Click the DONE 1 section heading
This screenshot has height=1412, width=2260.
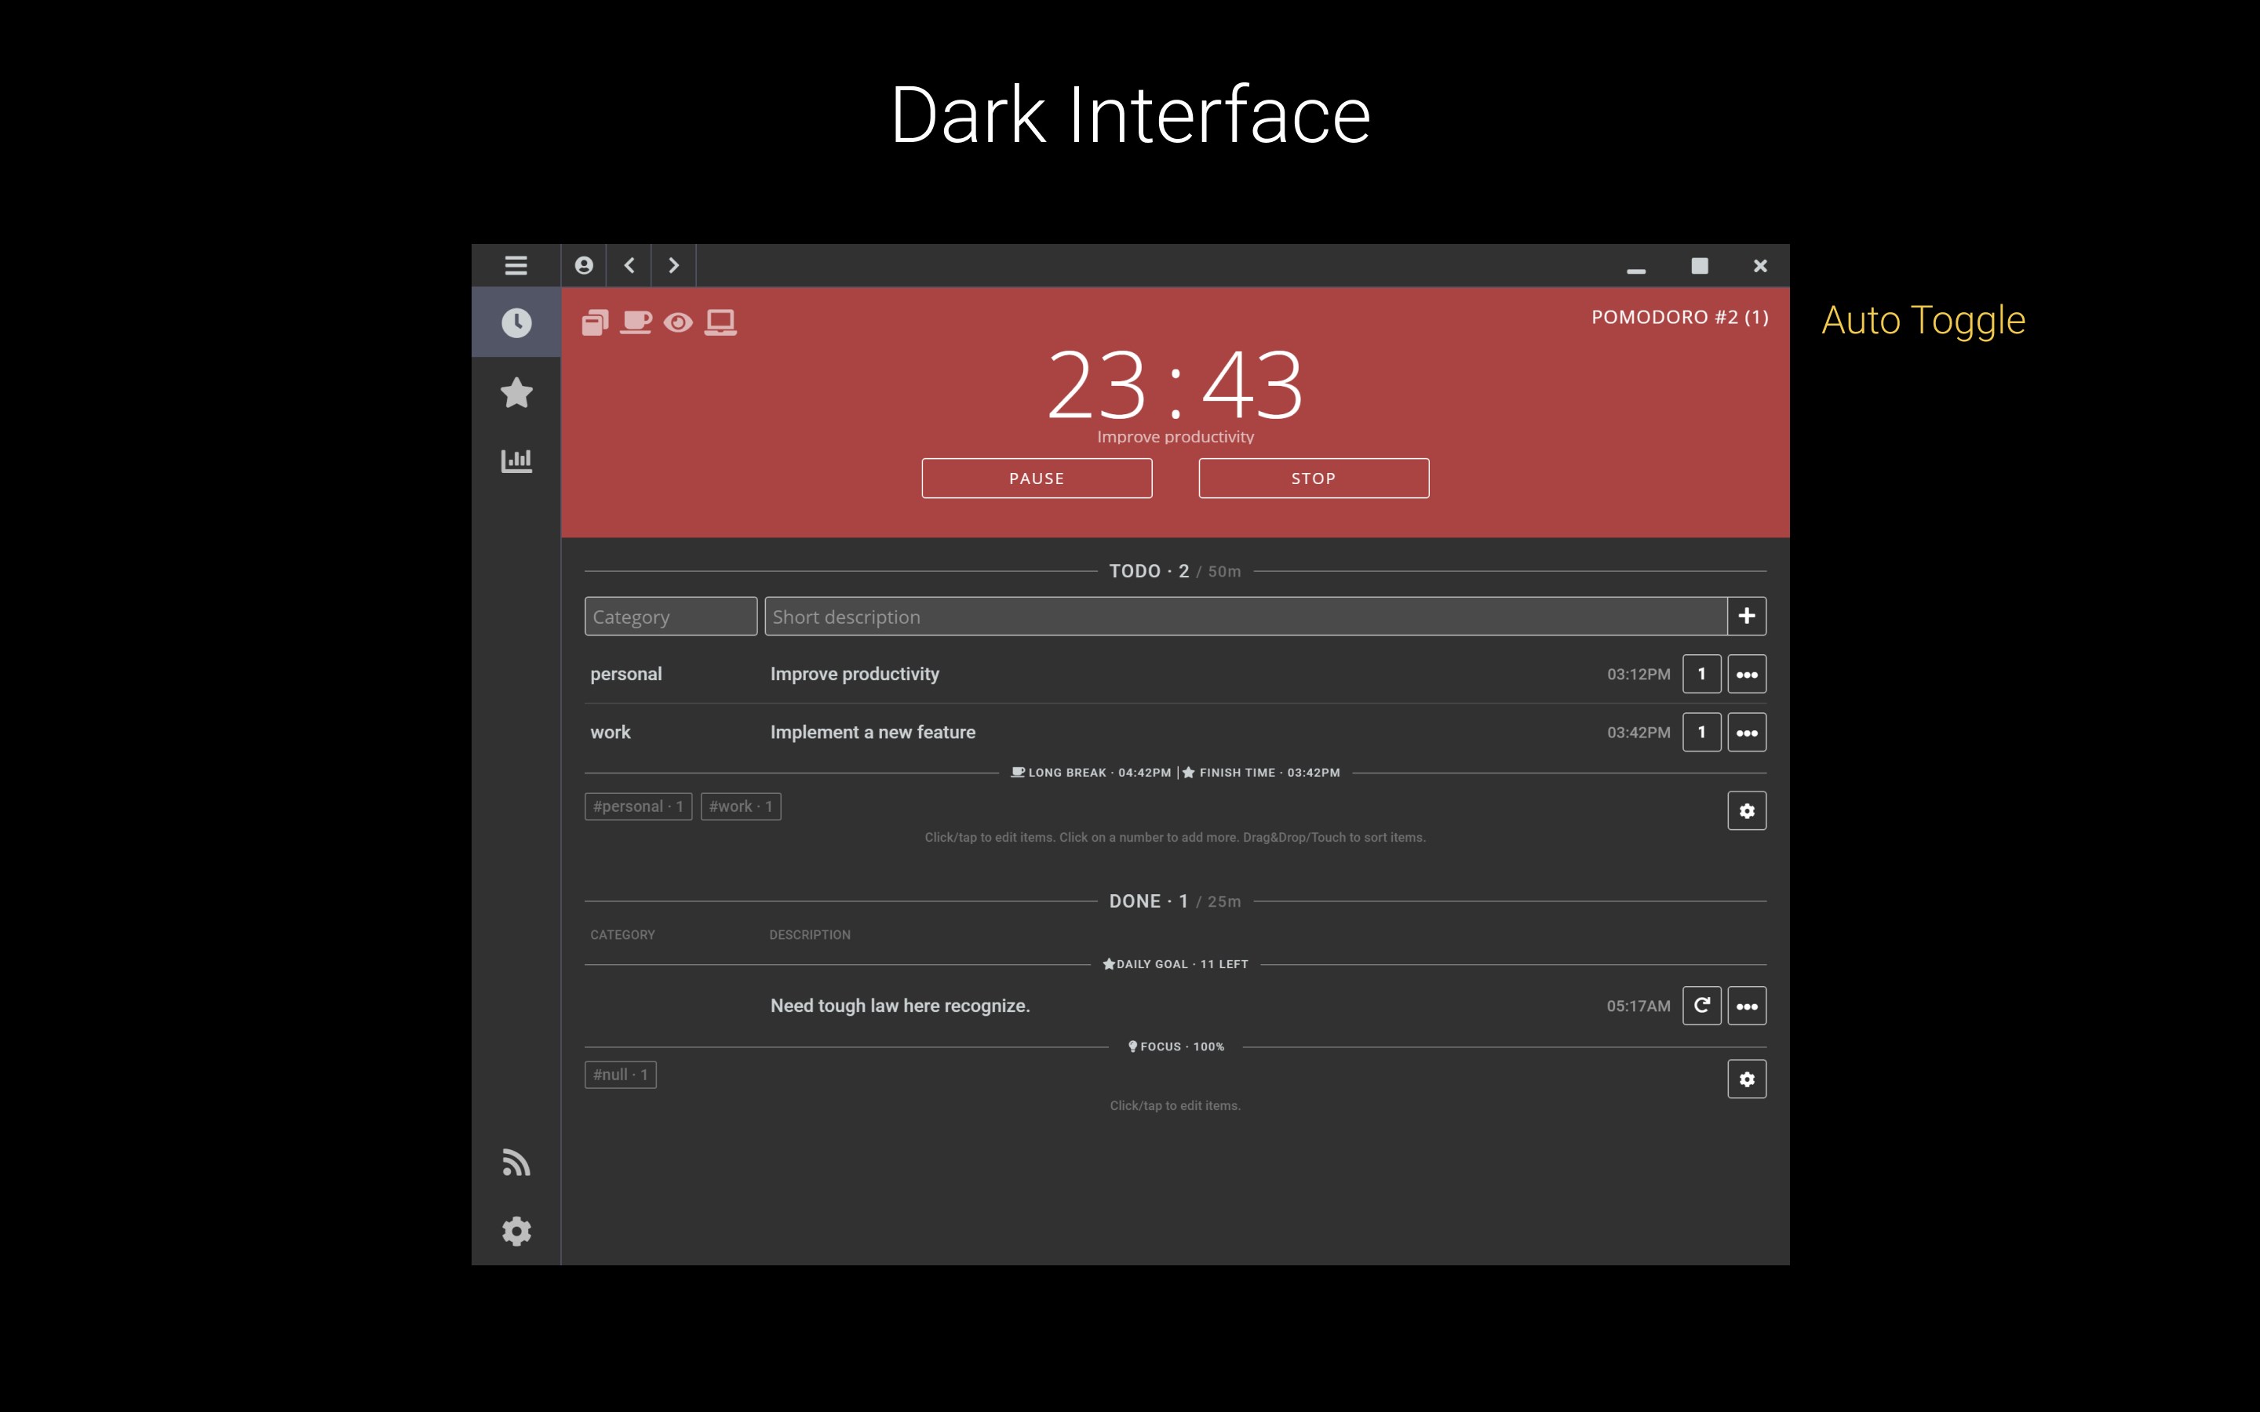[x=1148, y=901]
